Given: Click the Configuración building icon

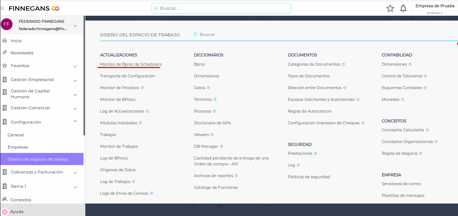Looking at the screenshot, I should pos(4,122).
